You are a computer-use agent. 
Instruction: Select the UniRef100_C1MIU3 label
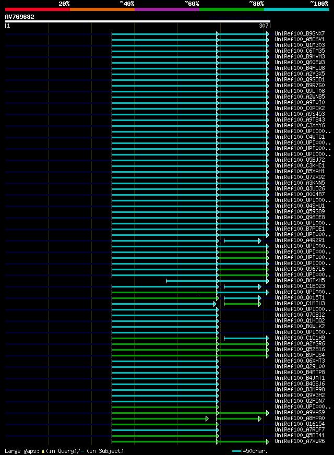pyautogui.click(x=300, y=304)
